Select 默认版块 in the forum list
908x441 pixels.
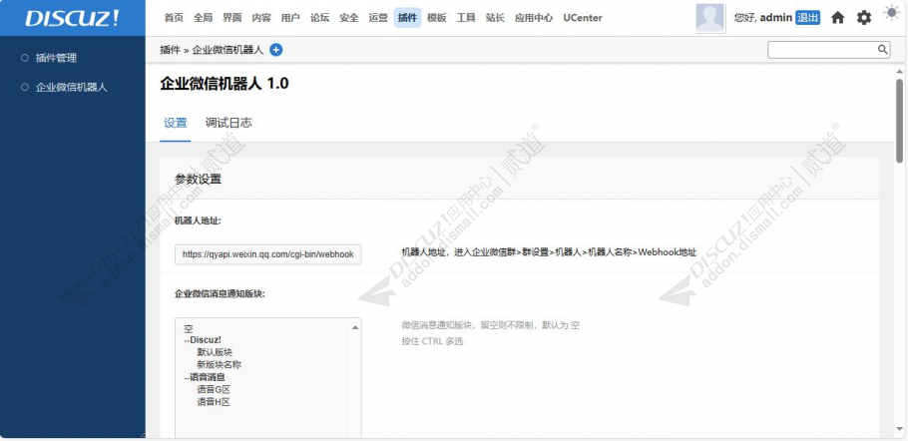click(x=215, y=352)
